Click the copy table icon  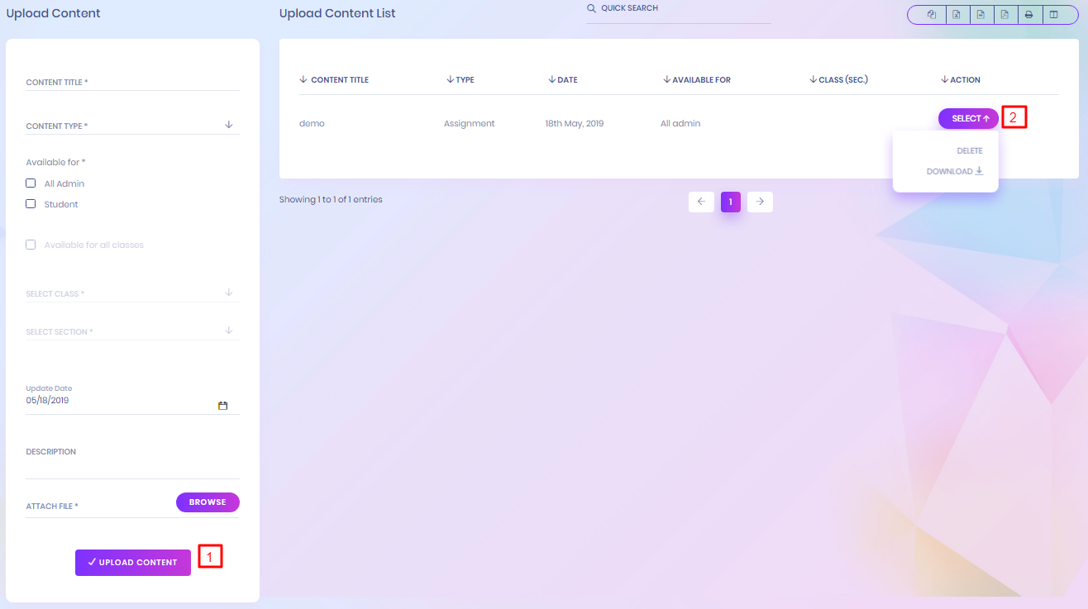[932, 15]
